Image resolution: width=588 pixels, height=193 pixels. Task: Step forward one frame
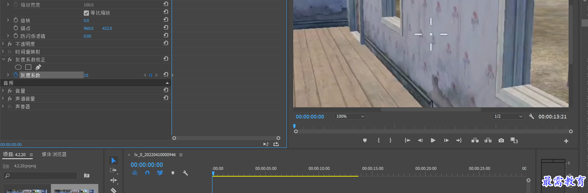(x=446, y=140)
